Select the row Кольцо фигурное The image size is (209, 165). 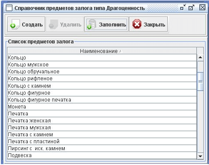click(102, 93)
